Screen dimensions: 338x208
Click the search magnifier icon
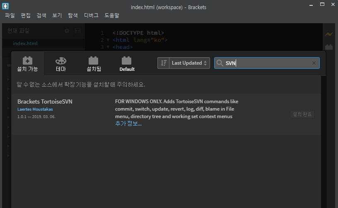220,63
